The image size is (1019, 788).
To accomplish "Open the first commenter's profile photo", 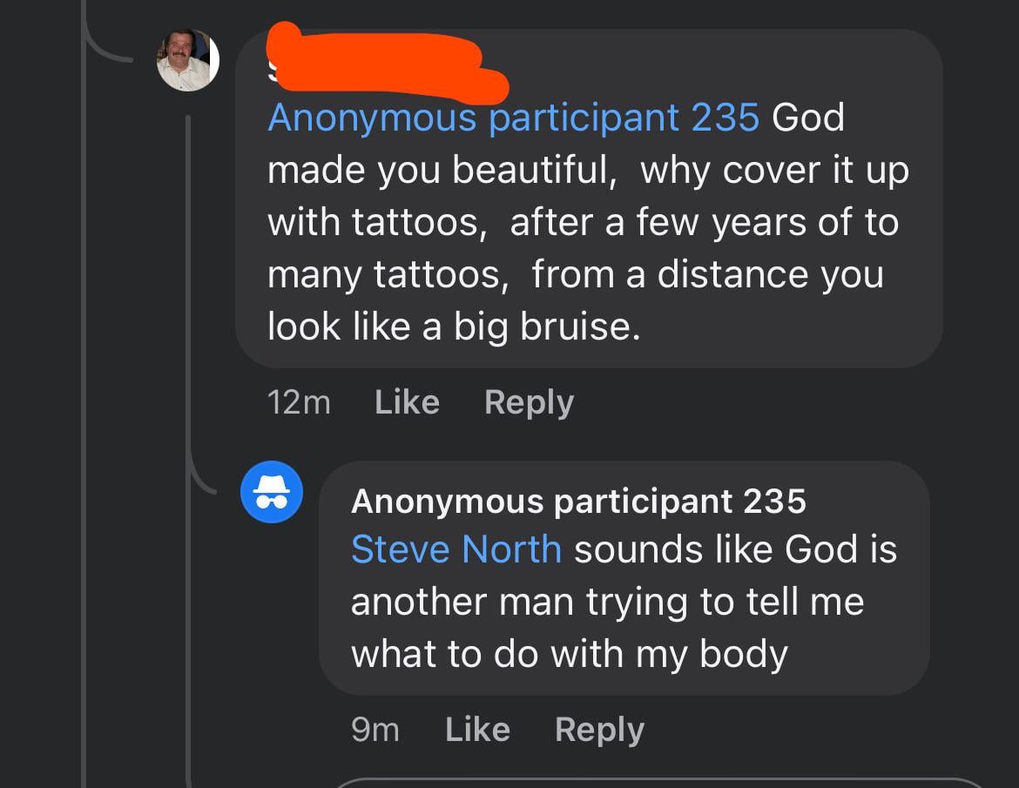I will coord(187,60).
